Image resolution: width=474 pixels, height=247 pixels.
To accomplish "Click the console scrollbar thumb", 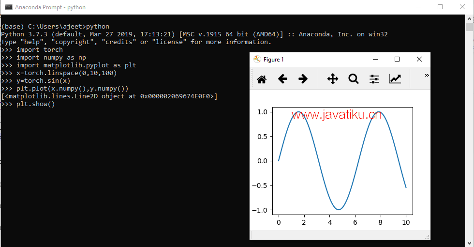I will pyautogui.click(x=469, y=27).
